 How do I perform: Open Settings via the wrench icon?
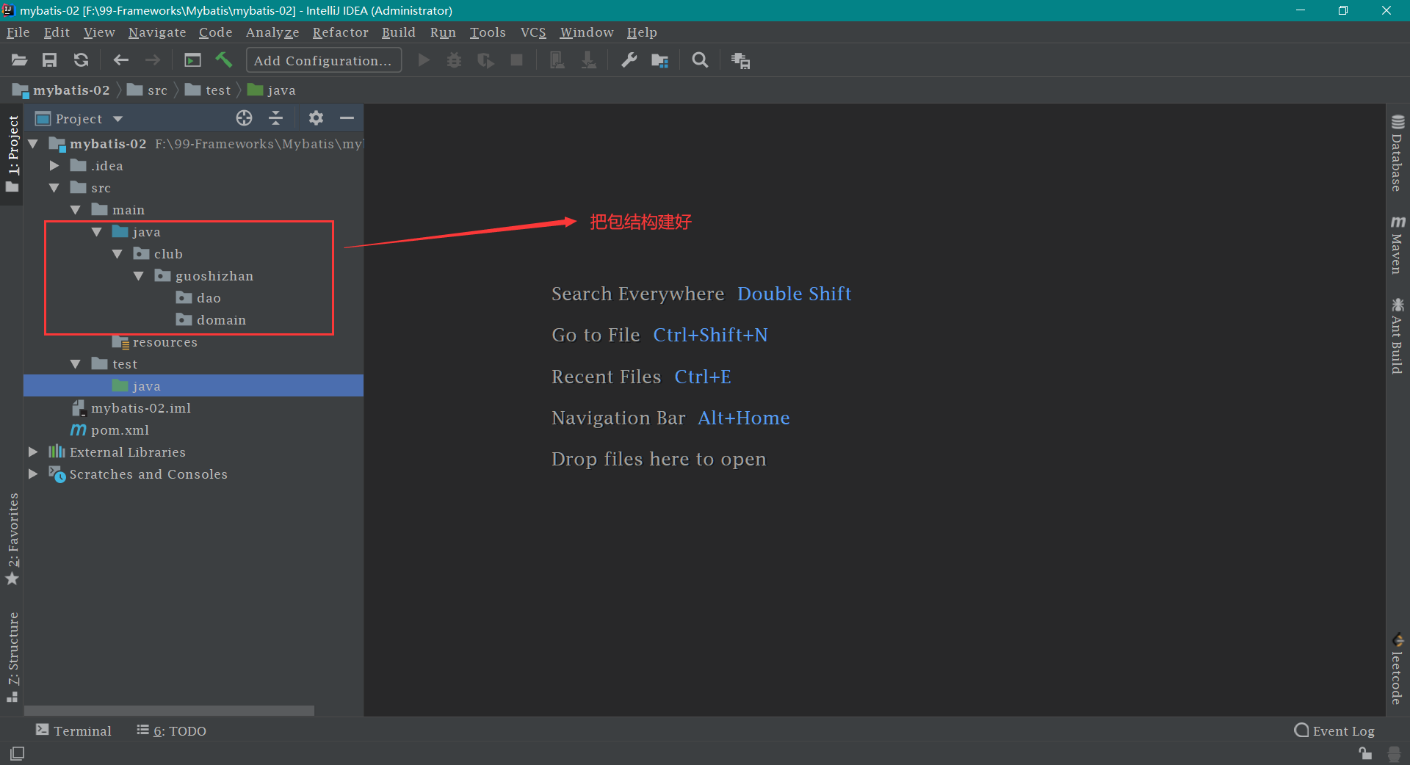pyautogui.click(x=629, y=60)
